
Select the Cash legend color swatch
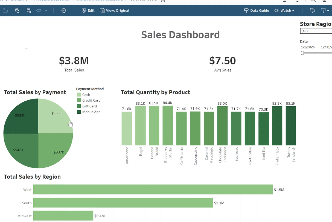pyautogui.click(x=79, y=95)
